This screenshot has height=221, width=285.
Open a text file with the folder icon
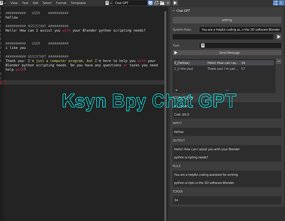click(162, 3)
